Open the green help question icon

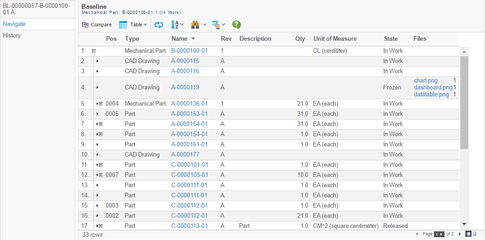pyautogui.click(x=236, y=25)
